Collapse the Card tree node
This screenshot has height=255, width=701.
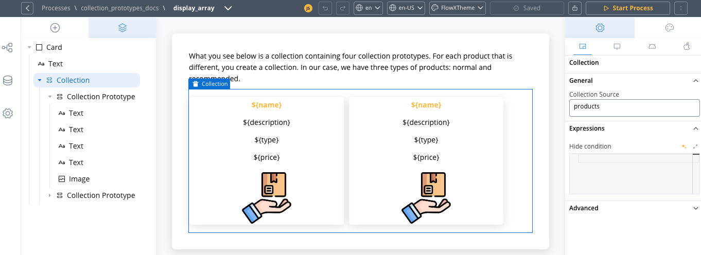[29, 47]
